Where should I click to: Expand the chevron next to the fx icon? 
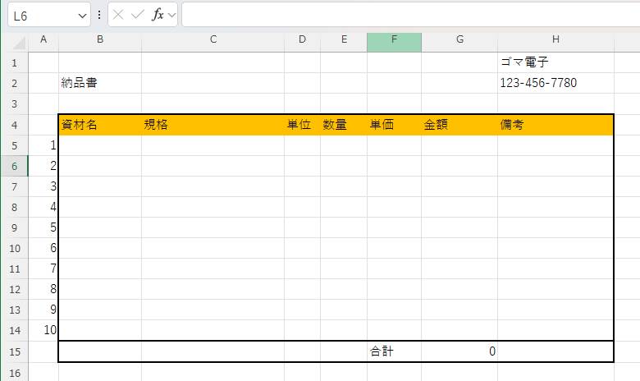click(x=172, y=15)
